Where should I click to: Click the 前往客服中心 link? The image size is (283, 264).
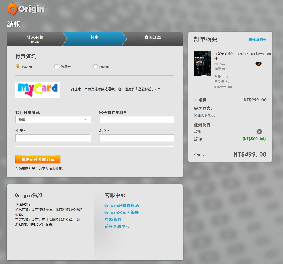tap(117, 226)
